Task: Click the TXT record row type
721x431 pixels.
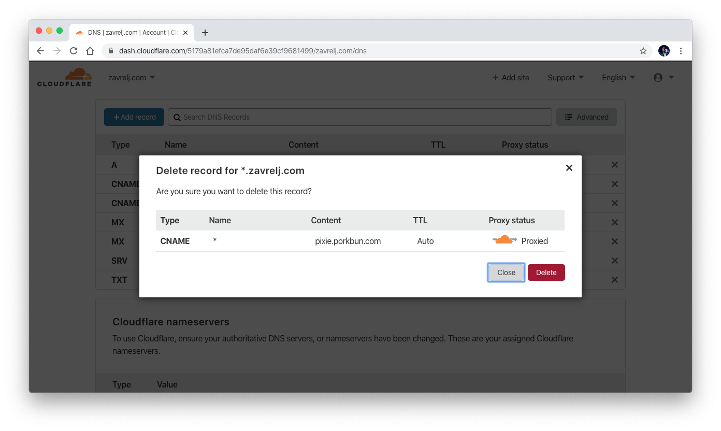Action: (x=119, y=280)
